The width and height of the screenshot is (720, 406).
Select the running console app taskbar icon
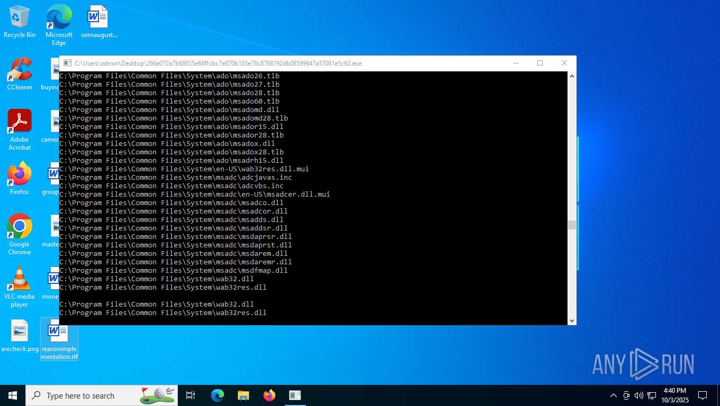295,395
